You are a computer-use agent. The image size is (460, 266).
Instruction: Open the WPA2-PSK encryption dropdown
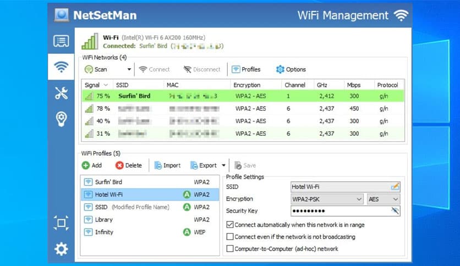[x=327, y=199]
